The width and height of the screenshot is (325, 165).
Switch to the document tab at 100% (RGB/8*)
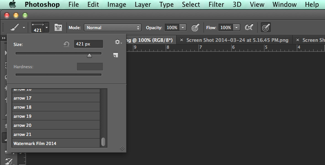(x=151, y=40)
